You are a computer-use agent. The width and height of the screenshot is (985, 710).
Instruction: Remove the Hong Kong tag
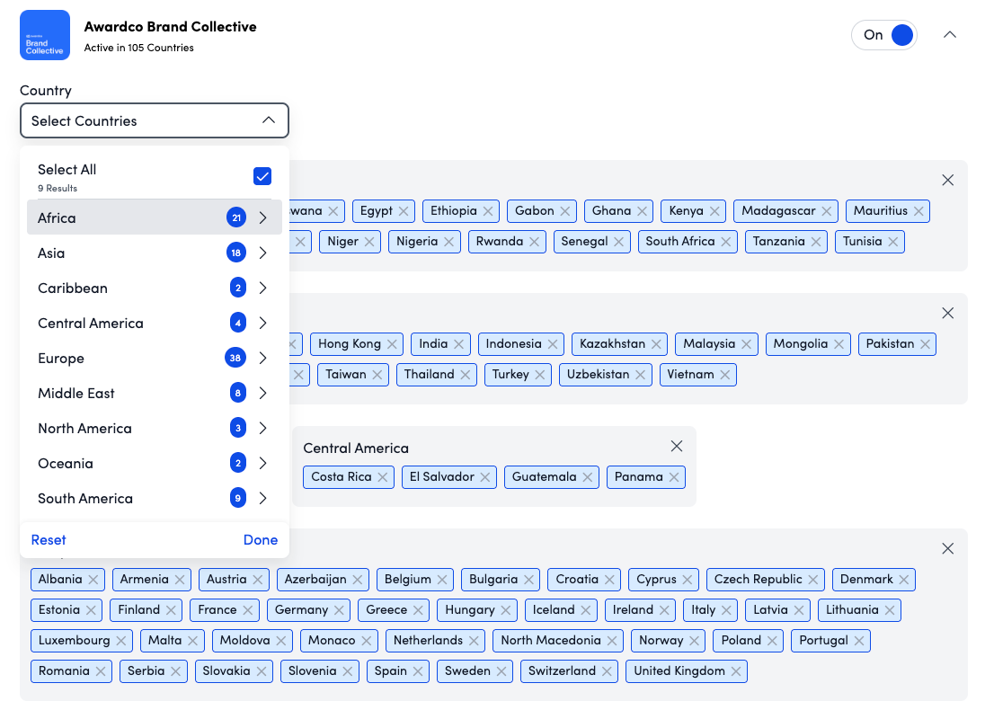point(392,344)
